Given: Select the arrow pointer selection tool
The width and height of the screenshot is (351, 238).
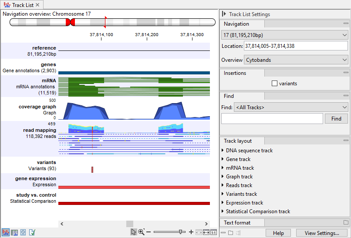Looking at the screenshot, I should pyautogui.click(x=134, y=232).
